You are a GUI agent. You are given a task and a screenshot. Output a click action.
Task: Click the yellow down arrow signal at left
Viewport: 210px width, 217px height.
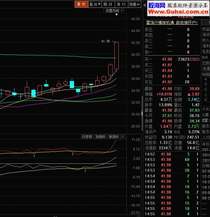click(34, 155)
